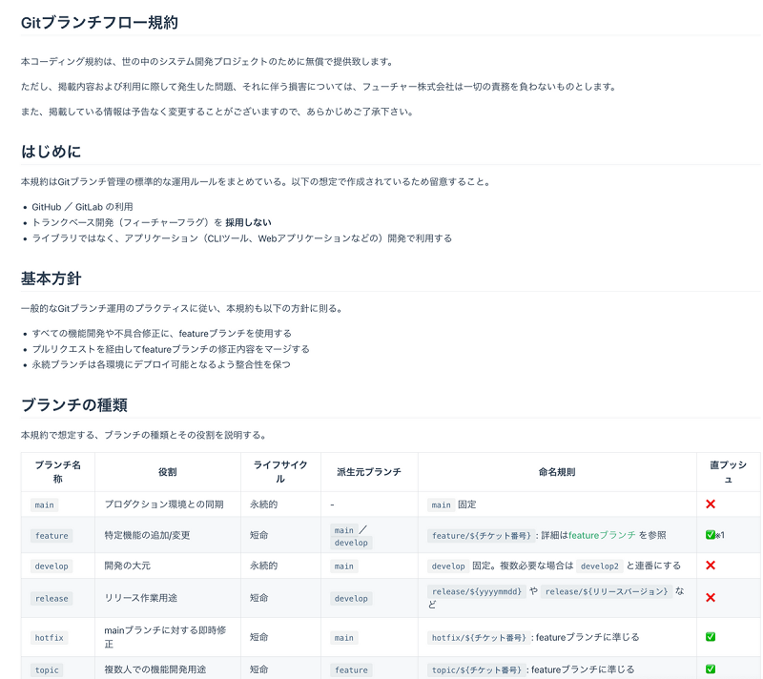This screenshot has height=679, width=763.
Task: Click the feature source branch in the topic row
Action: 351,669
